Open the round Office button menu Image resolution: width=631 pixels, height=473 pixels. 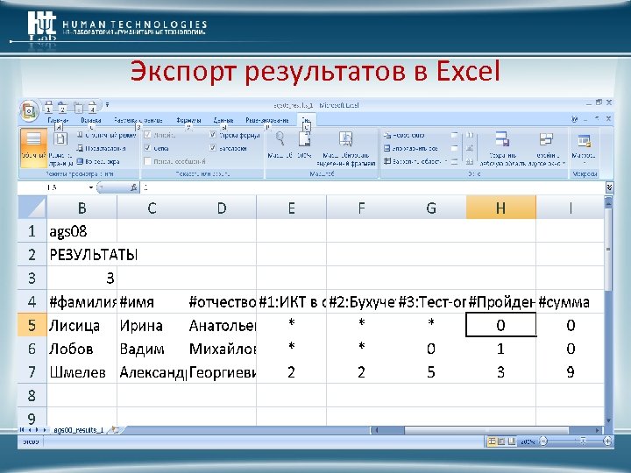29,110
